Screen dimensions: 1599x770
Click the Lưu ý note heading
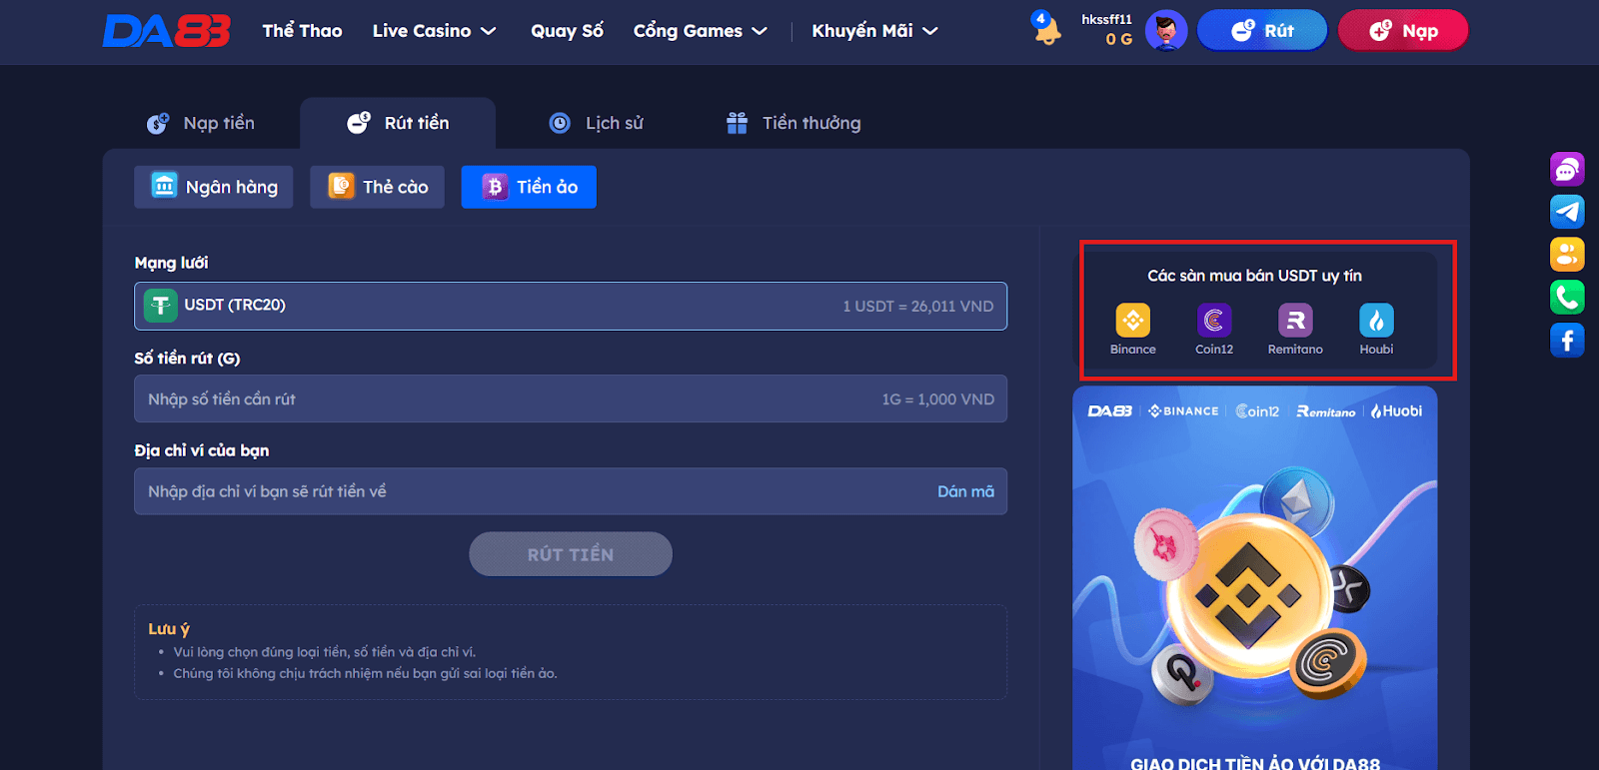[x=169, y=629]
